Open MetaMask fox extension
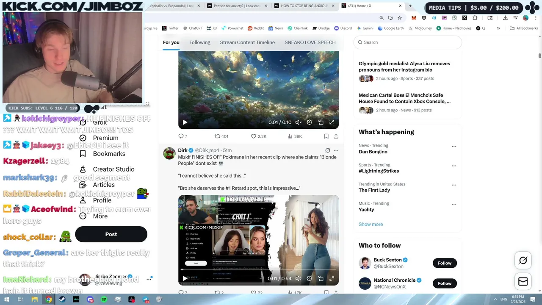 click(414, 18)
